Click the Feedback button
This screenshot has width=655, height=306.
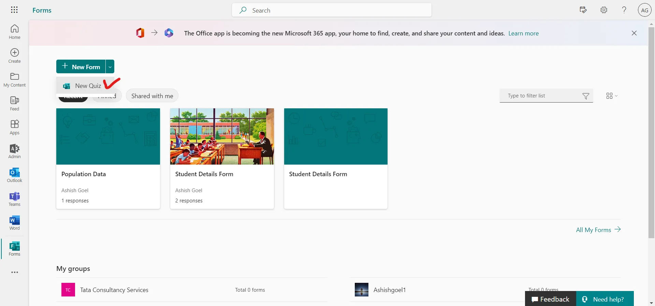click(550, 299)
